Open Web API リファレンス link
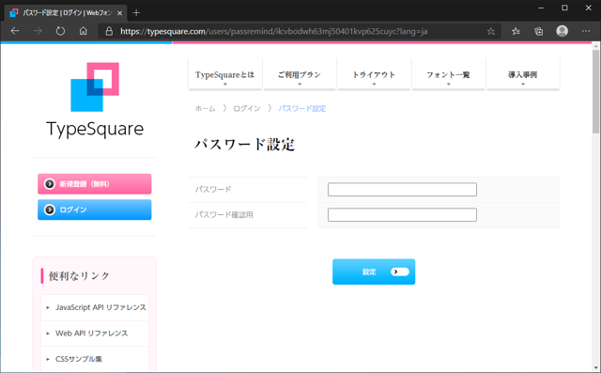 [x=91, y=334]
